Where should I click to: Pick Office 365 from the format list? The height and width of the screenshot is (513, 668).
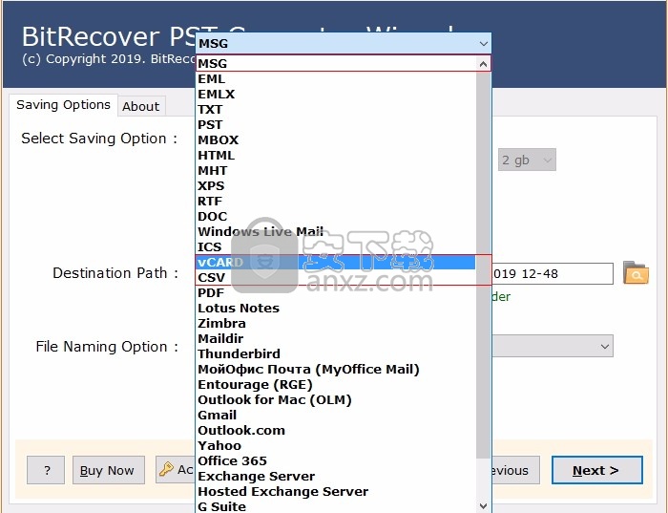point(336,461)
